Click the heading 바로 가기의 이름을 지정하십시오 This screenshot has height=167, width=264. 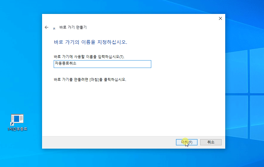pyautogui.click(x=90, y=42)
